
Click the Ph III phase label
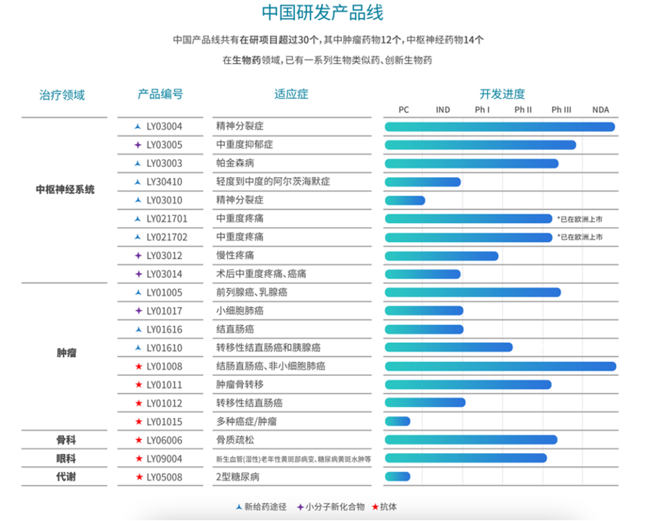561,110
